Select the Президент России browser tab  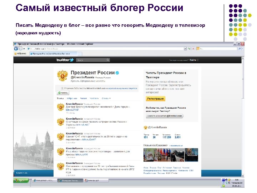(x=53, y=54)
